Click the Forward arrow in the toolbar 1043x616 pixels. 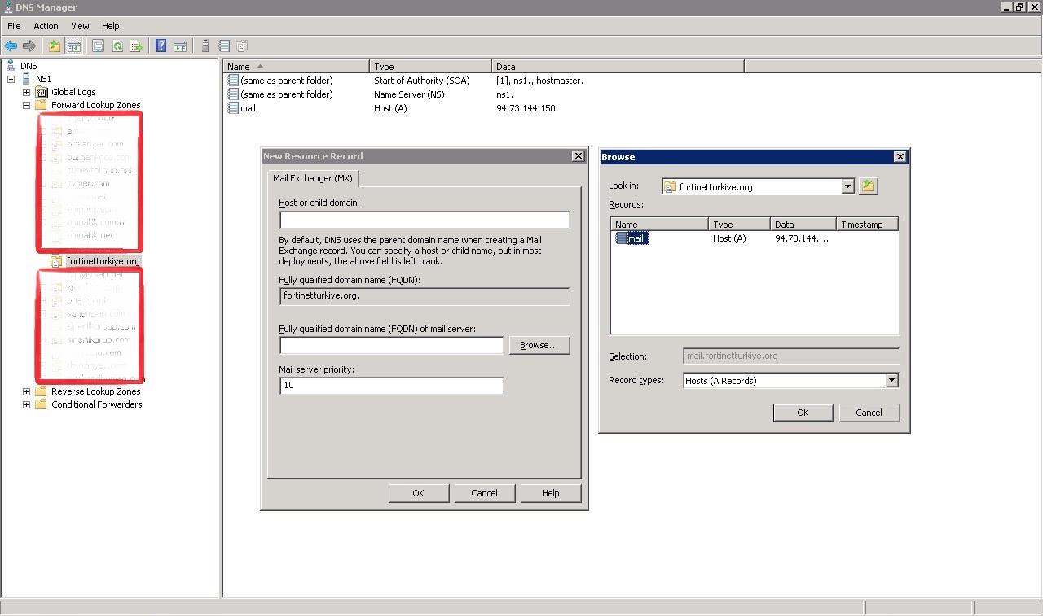tap(29, 46)
